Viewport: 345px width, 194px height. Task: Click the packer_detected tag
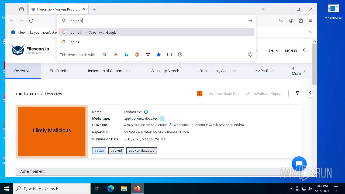(x=142, y=151)
